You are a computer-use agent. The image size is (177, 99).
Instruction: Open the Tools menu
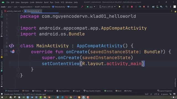pyautogui.click(x=57, y=2)
